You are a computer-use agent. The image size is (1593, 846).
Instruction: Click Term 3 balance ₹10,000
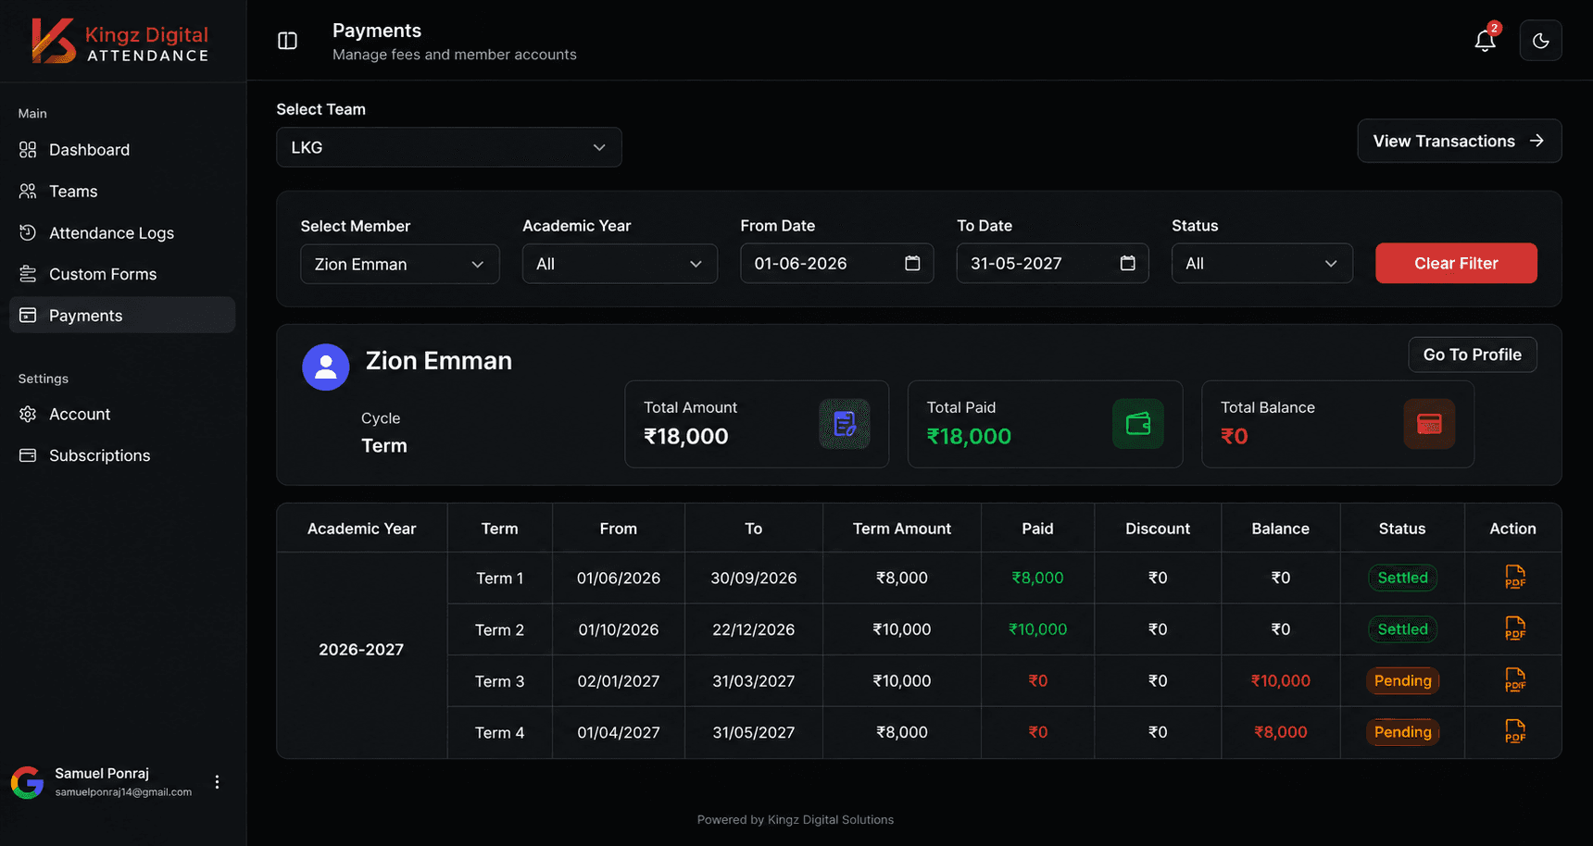coord(1280,681)
